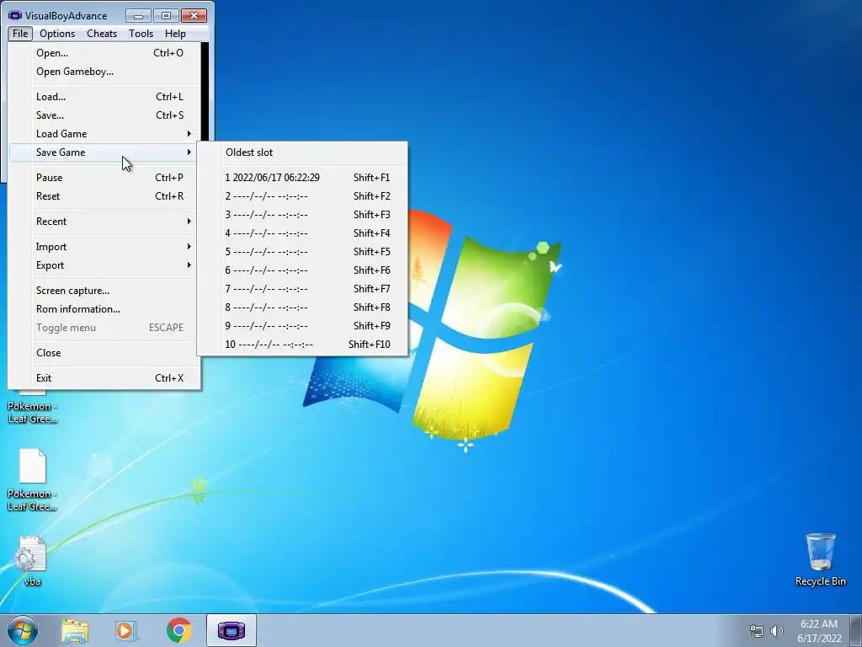Expand the Export submenu
Screen dimensions: 862x647
pos(104,265)
